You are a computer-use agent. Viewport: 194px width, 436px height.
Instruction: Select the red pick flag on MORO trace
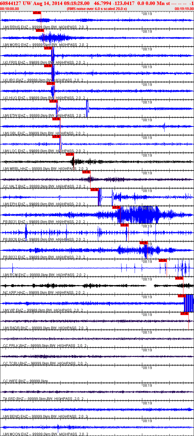tap(40, 30)
